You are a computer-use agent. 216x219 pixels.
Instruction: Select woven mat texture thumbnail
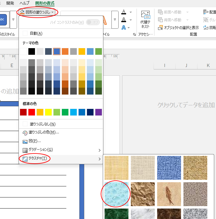pyautogui.click(x=195, y=168)
